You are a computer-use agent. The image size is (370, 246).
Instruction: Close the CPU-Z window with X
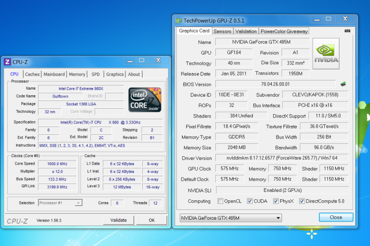coord(158,60)
